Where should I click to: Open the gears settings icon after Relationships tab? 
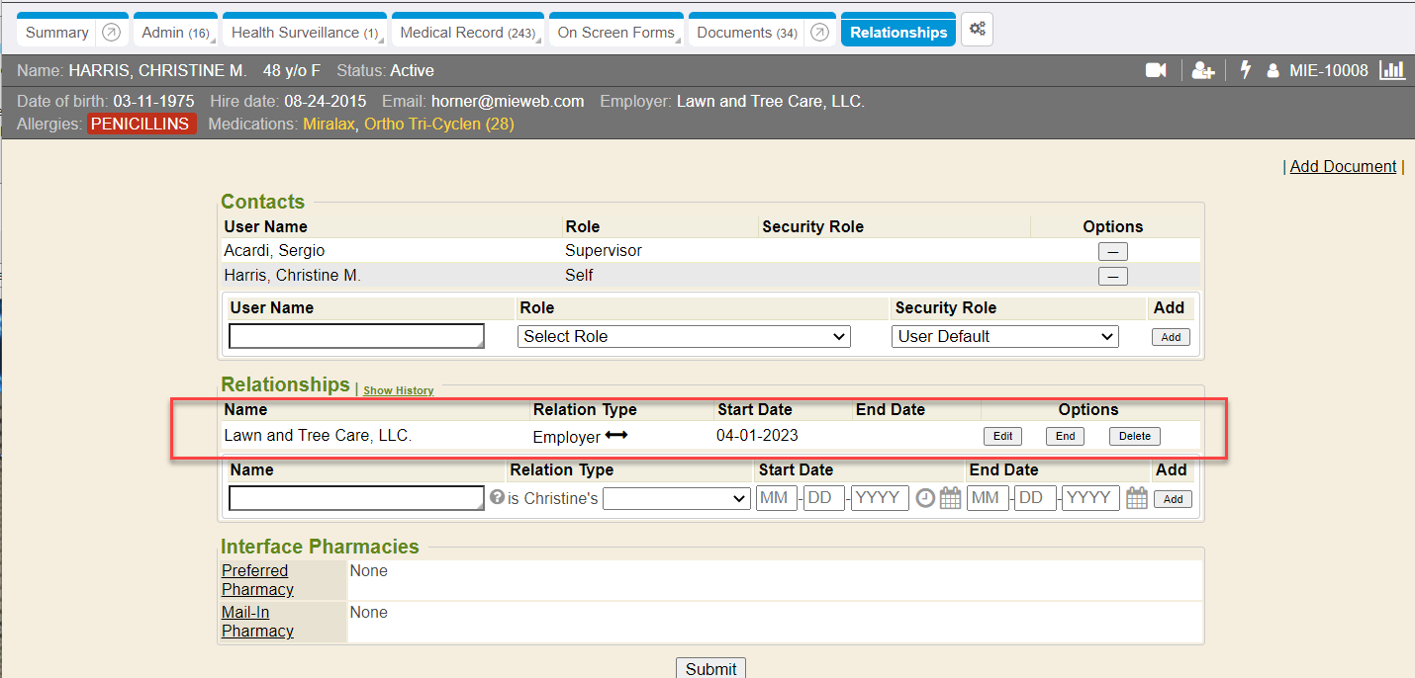[x=977, y=30]
